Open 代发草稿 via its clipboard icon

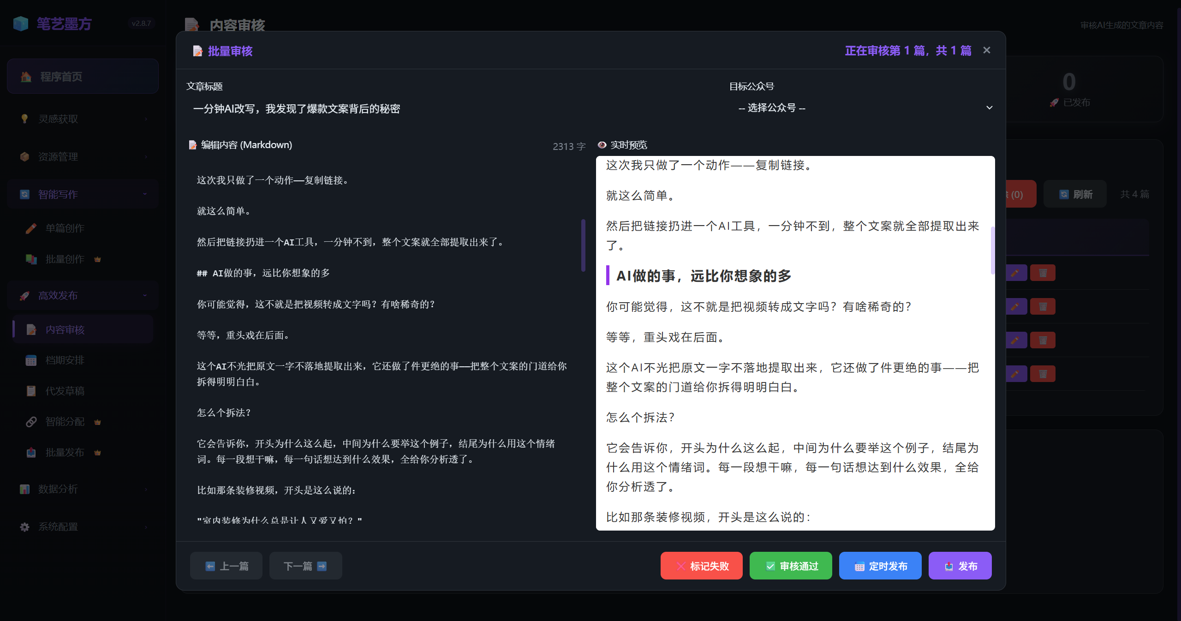[x=31, y=391]
